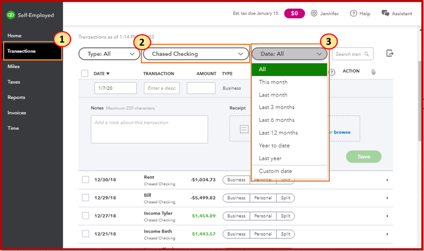Expand the Rent row action arrow
Image resolution: width=424 pixels, height=251 pixels.
(x=387, y=180)
